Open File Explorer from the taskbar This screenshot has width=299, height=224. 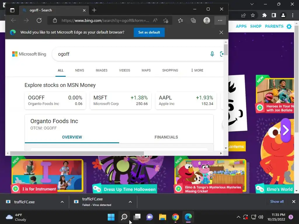click(163, 217)
